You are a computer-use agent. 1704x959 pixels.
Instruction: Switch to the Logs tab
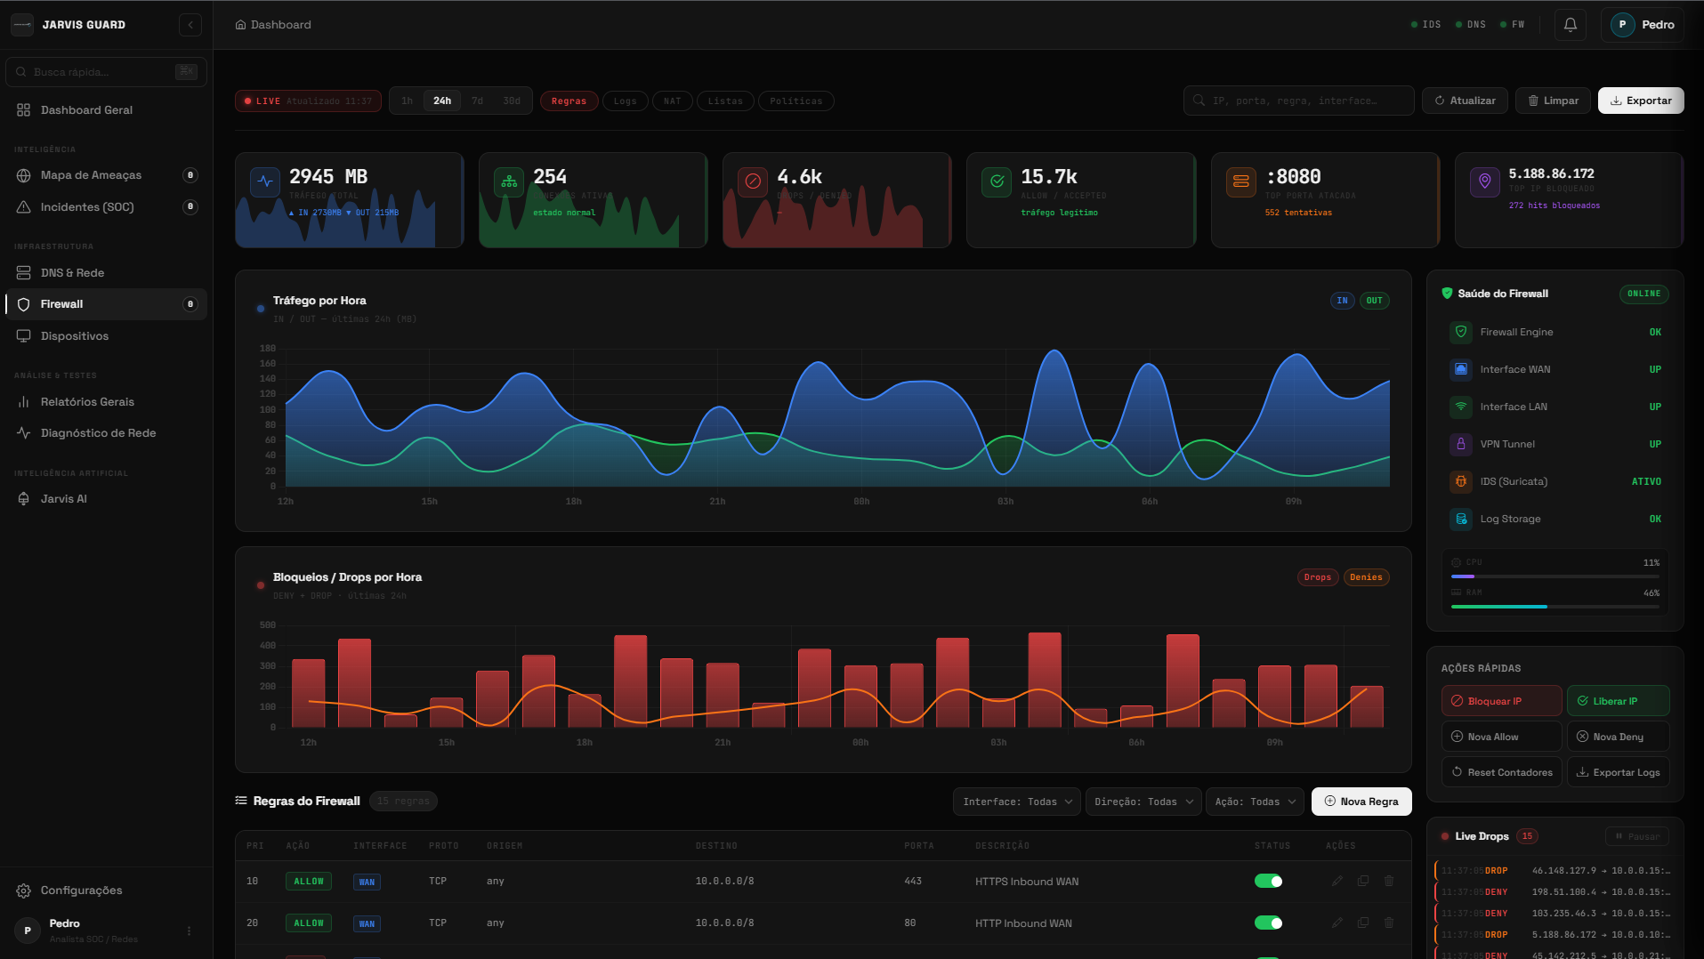[x=625, y=101]
